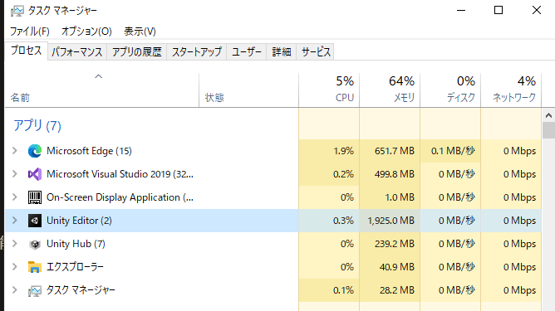Click the Unity Editor icon
The image size is (555, 311).
coord(35,221)
